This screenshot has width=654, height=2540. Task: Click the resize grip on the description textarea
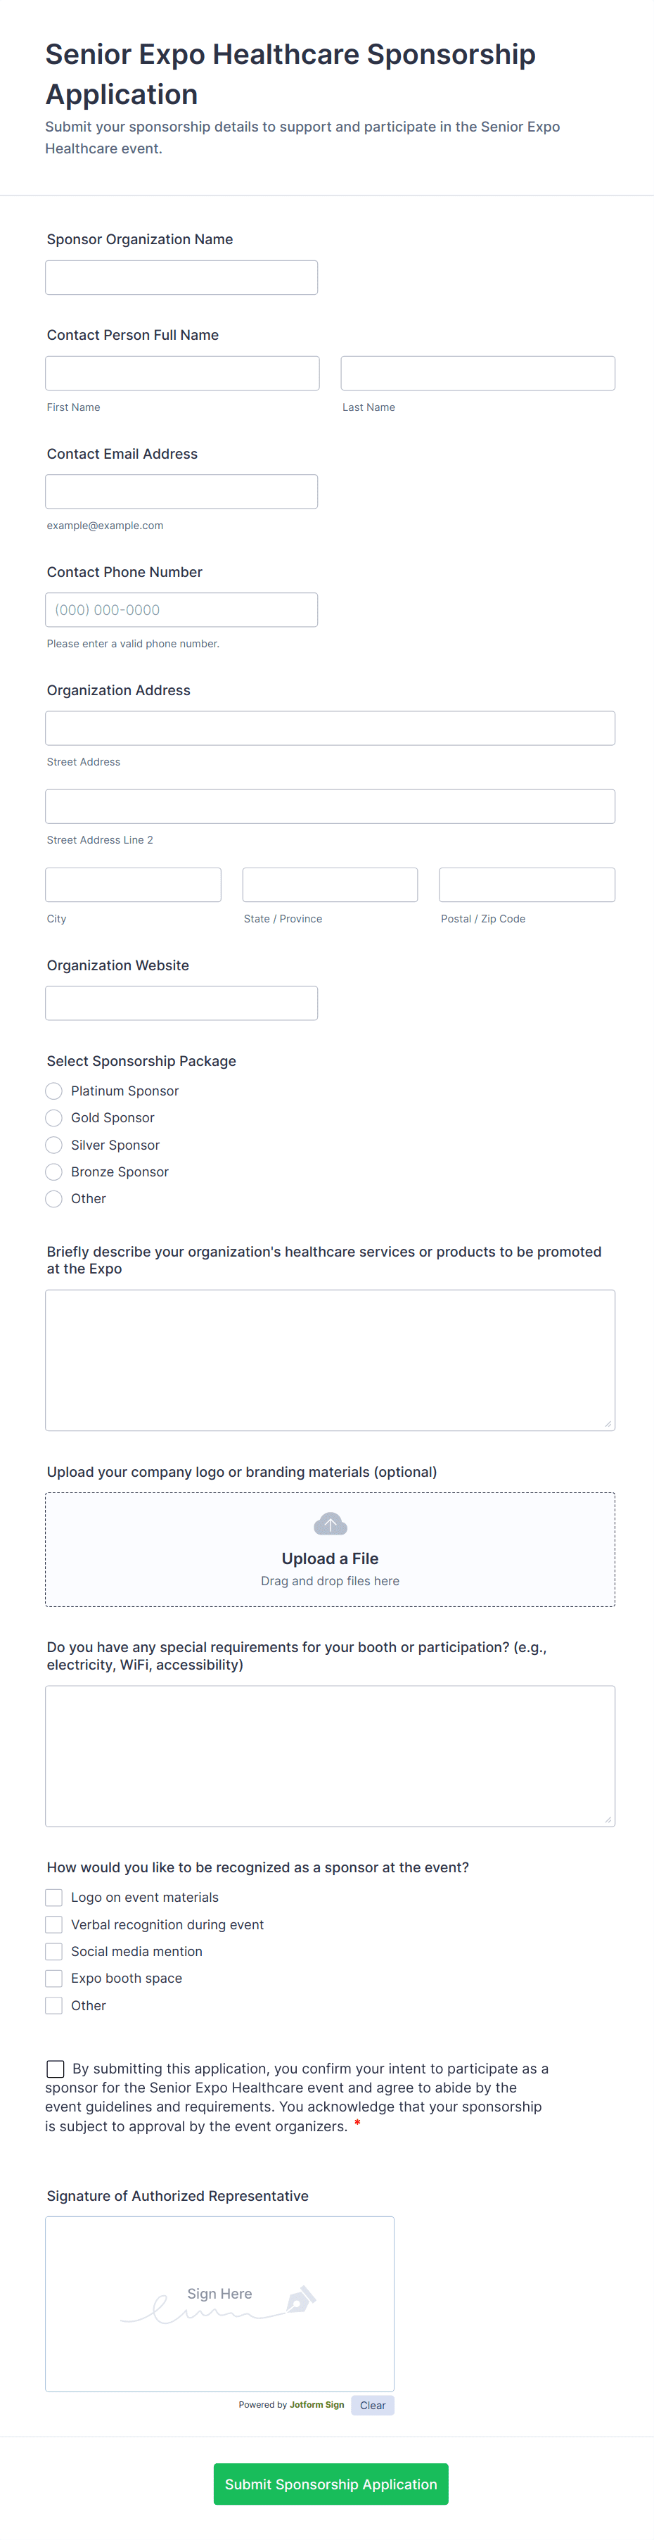(609, 1423)
